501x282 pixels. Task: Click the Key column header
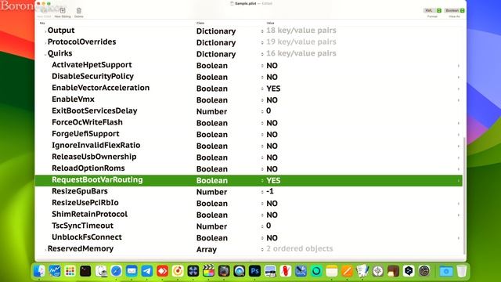tap(42, 23)
